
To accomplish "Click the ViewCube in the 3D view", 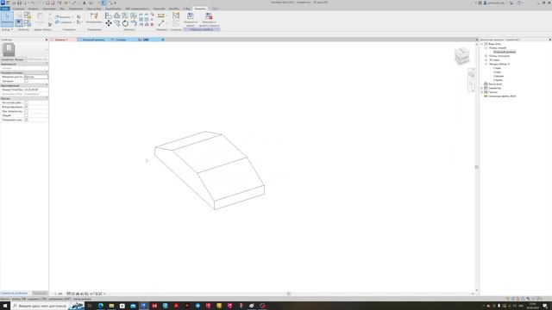I will [462, 55].
